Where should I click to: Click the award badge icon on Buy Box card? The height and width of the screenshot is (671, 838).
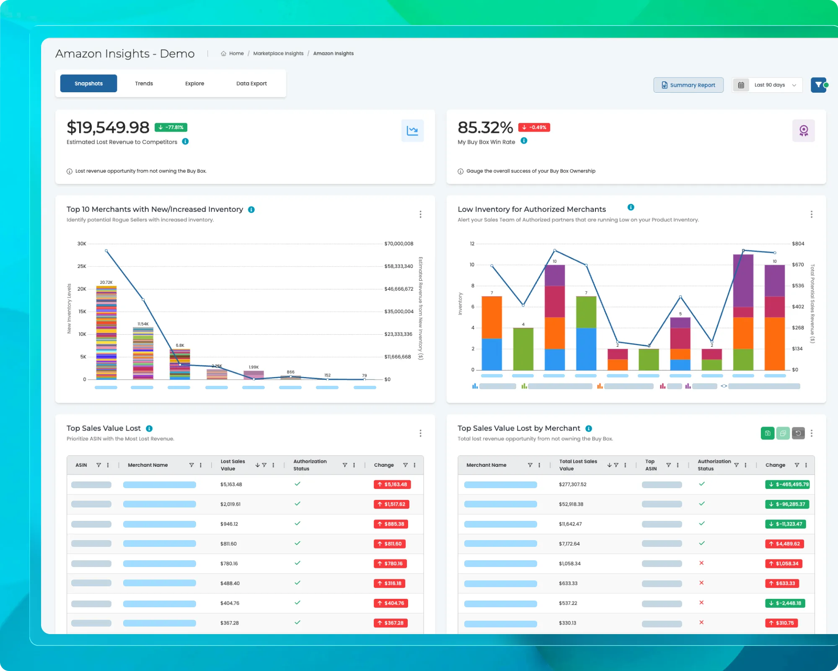tap(804, 130)
